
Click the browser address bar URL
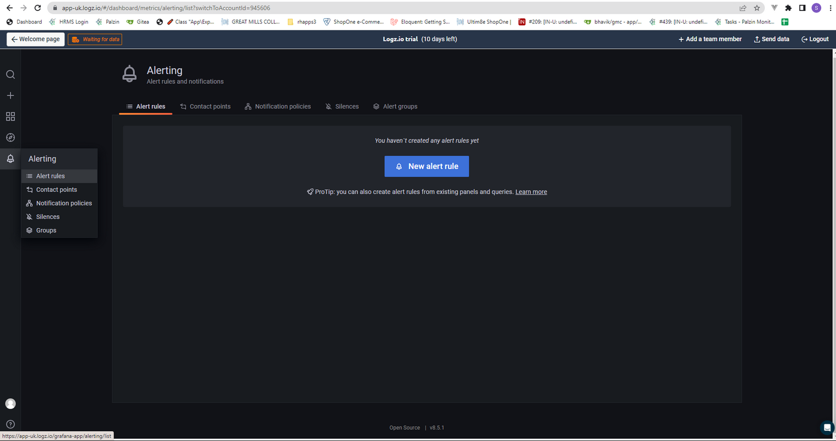pyautogui.click(x=166, y=8)
